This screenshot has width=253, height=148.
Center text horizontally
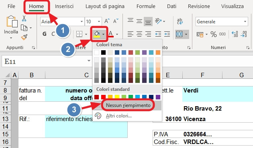139,34
